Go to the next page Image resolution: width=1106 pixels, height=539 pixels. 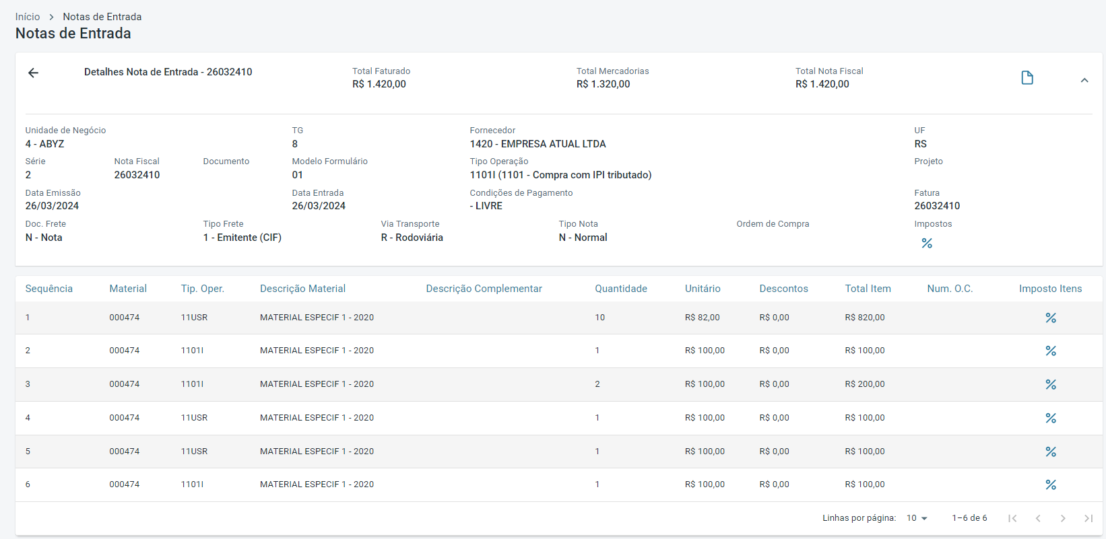[x=1063, y=518]
